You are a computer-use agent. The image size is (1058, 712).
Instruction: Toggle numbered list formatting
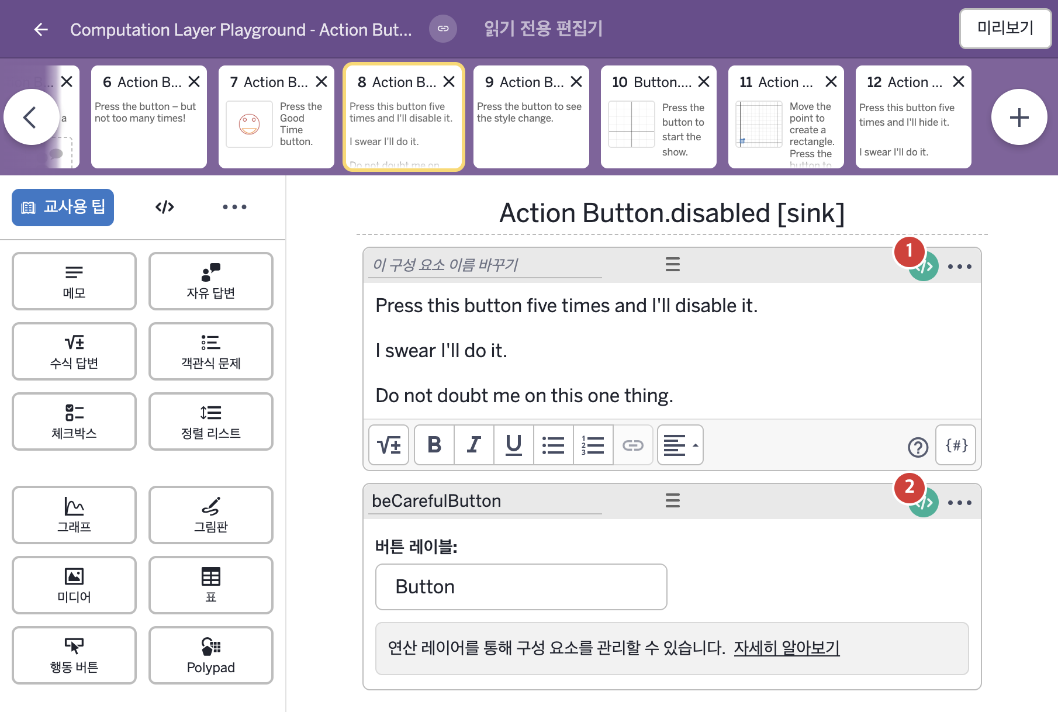point(593,445)
